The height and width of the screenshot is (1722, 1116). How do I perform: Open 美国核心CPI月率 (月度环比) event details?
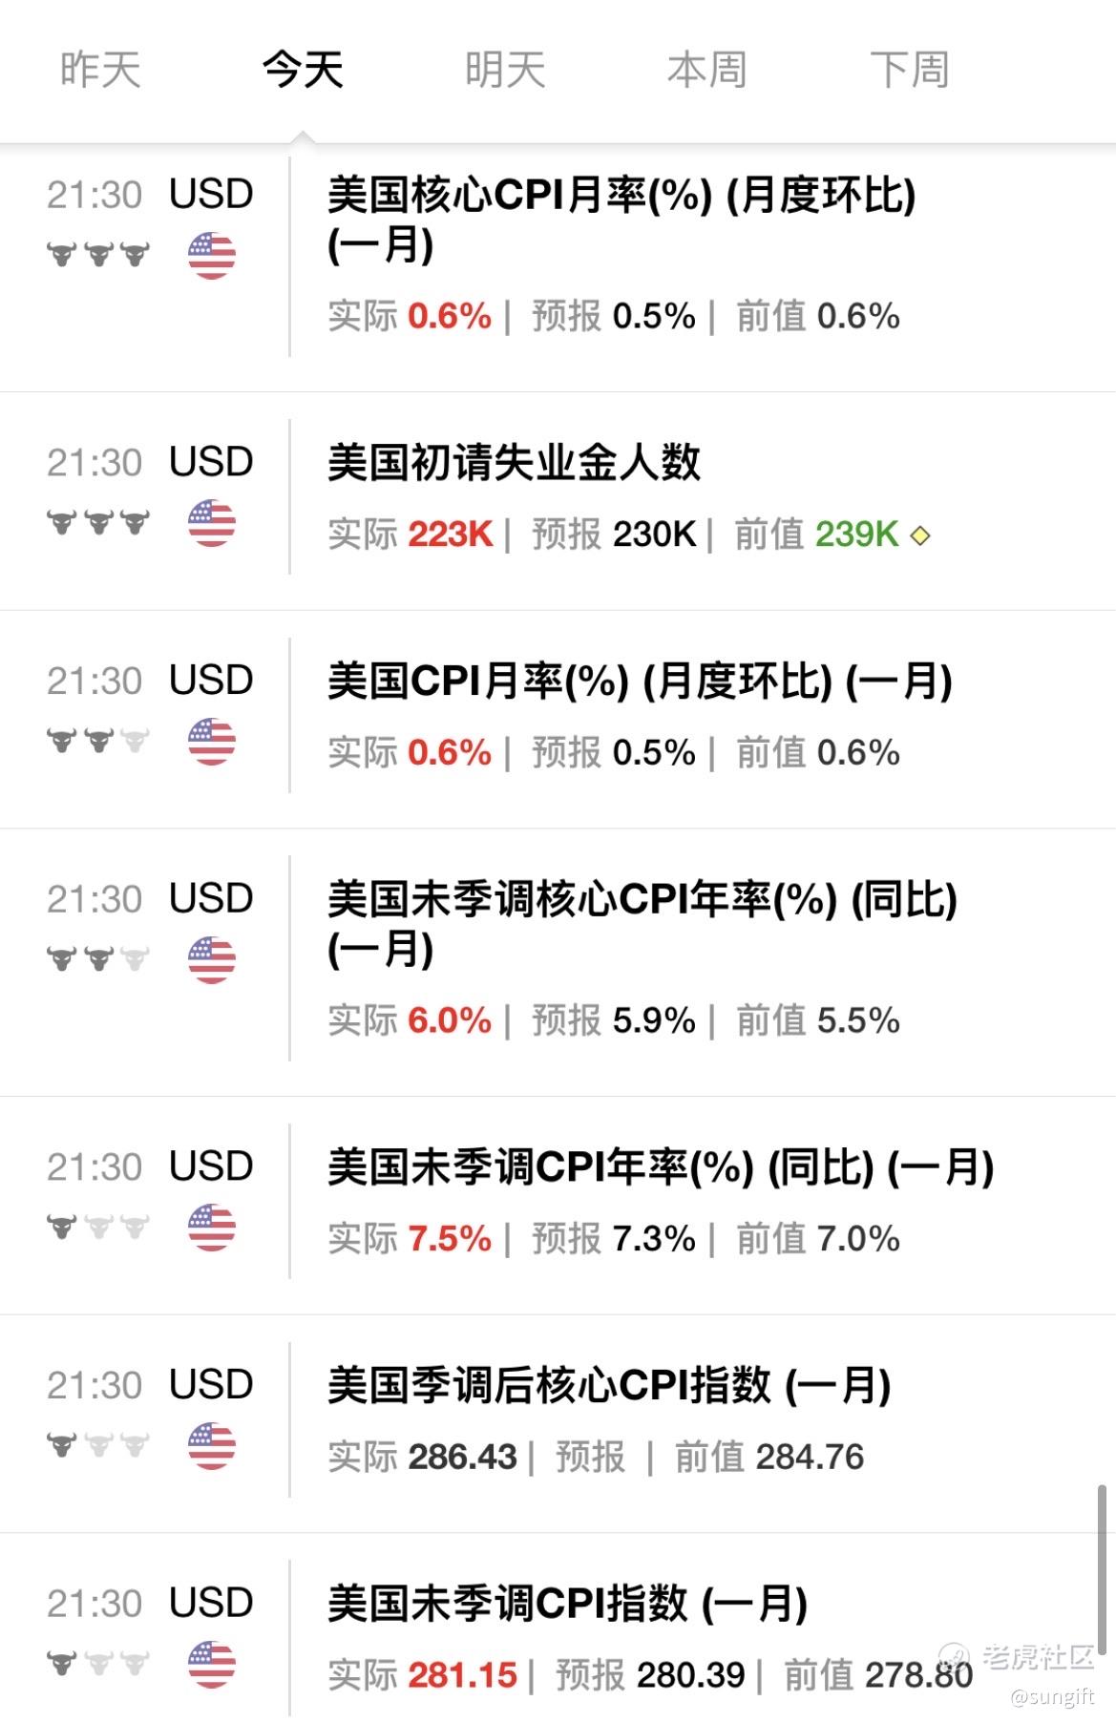[x=621, y=220]
